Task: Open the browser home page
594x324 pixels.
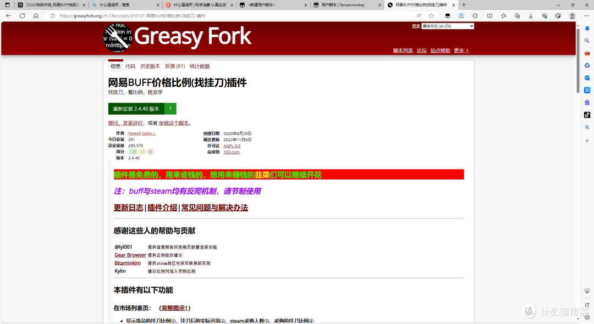Action: [x=36, y=16]
